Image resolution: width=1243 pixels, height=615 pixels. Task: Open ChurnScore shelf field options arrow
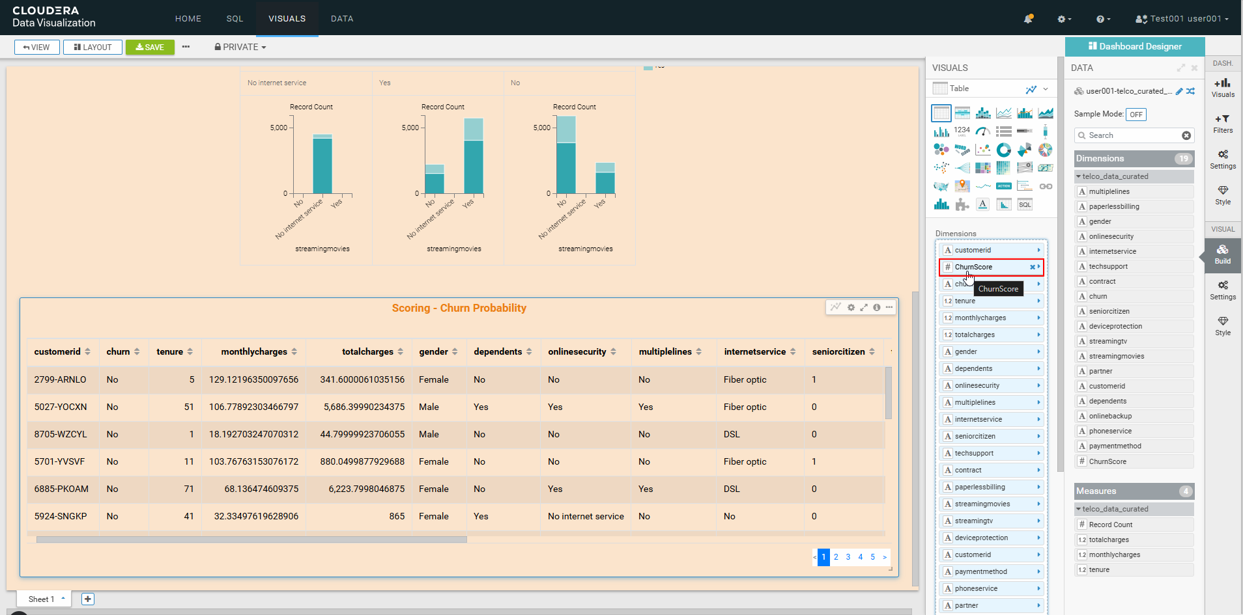(x=1039, y=267)
